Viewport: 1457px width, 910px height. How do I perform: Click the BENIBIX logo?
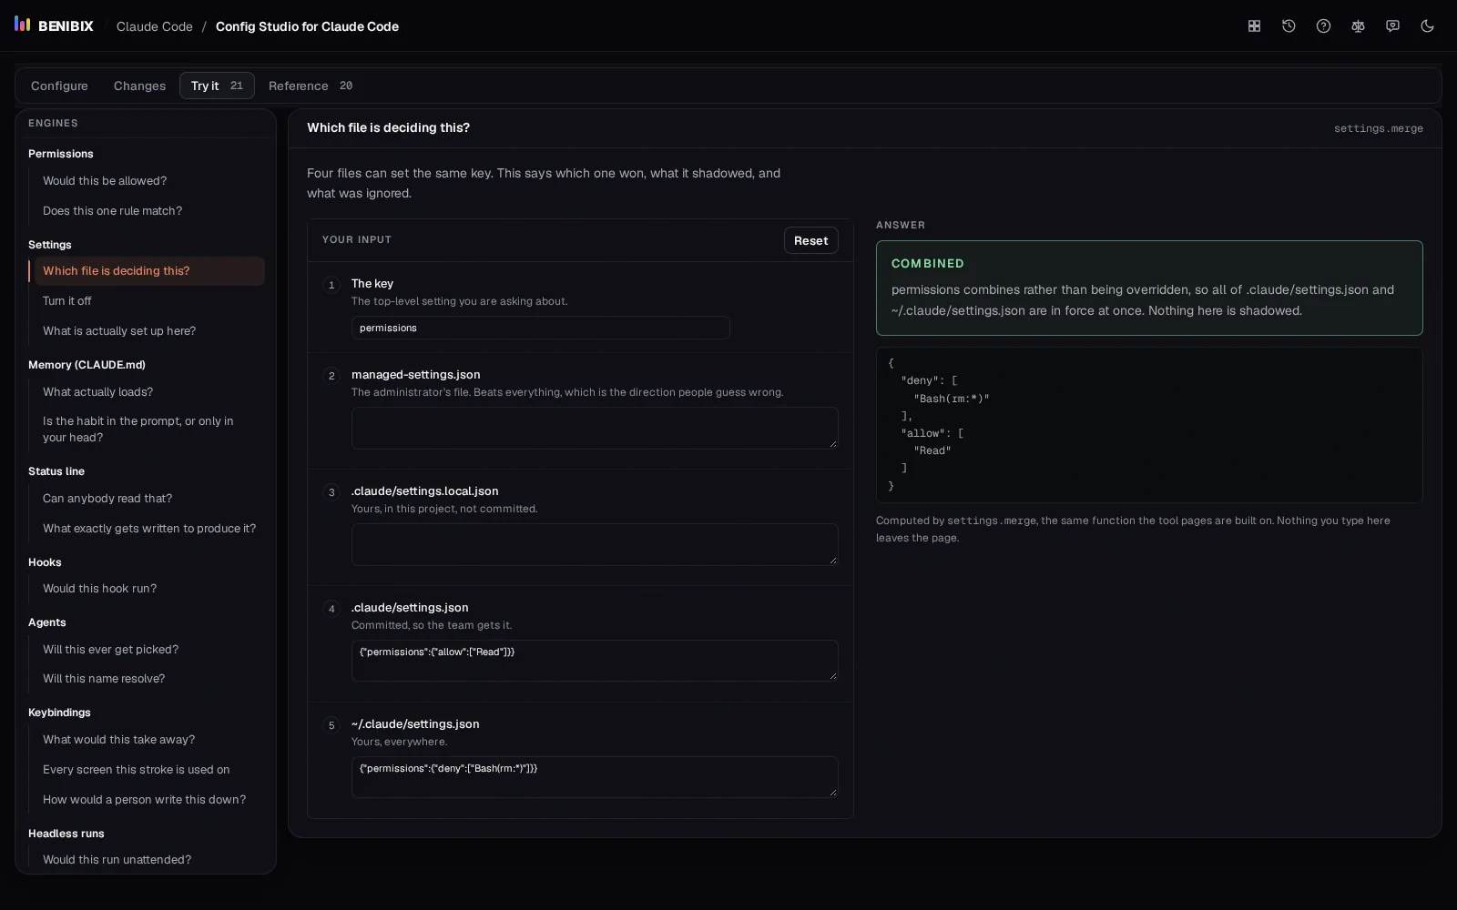[x=54, y=25]
